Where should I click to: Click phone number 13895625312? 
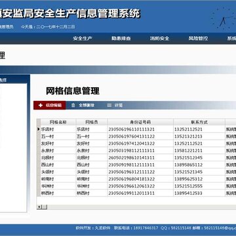click(x=188, y=179)
